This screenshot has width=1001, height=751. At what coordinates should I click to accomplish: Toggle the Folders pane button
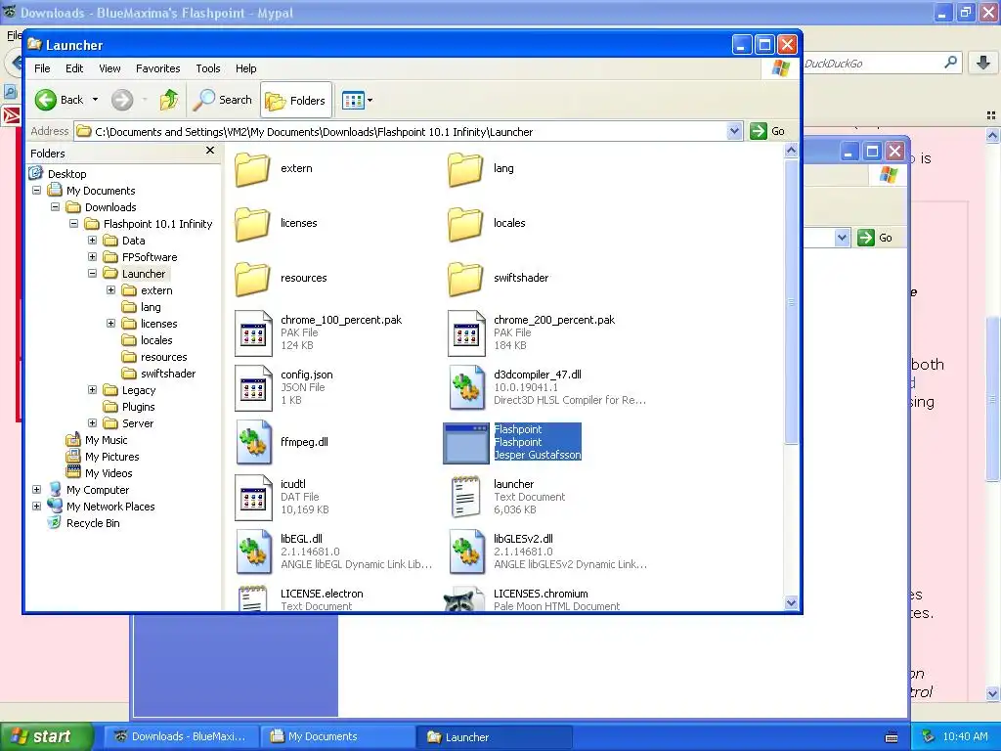296,101
